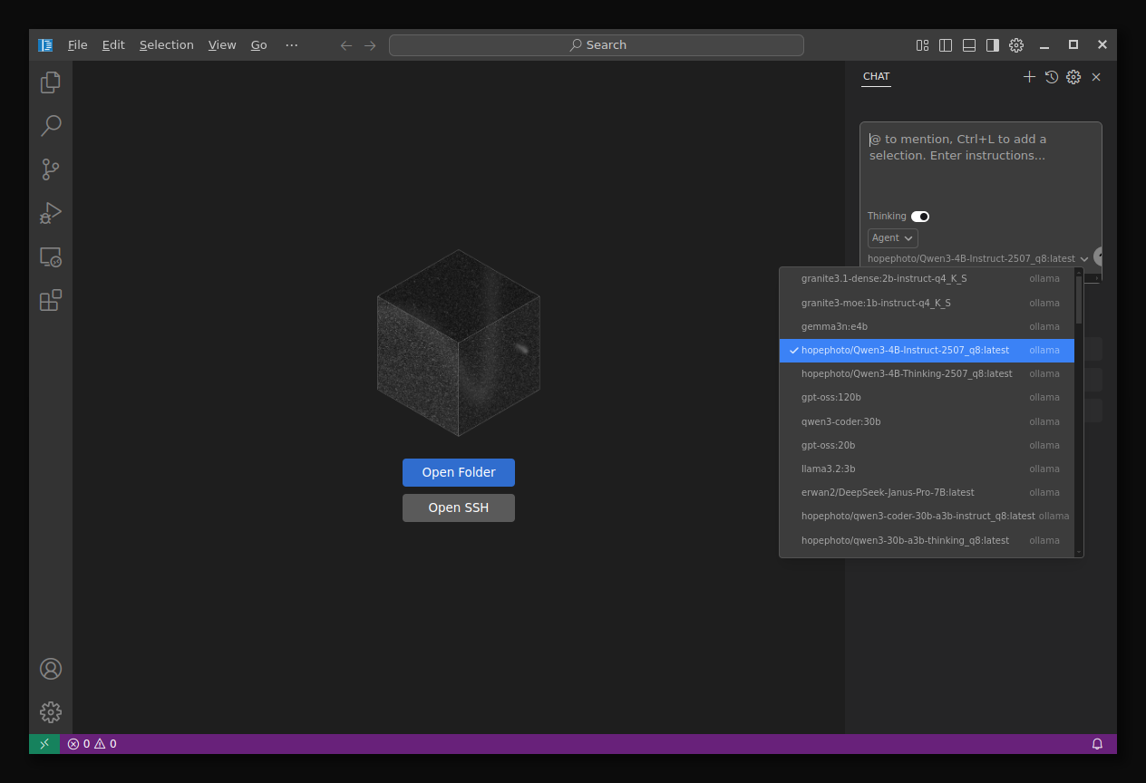The height and width of the screenshot is (783, 1146).
Task: Toggle the secondary side bar layout icon
Action: (993, 45)
